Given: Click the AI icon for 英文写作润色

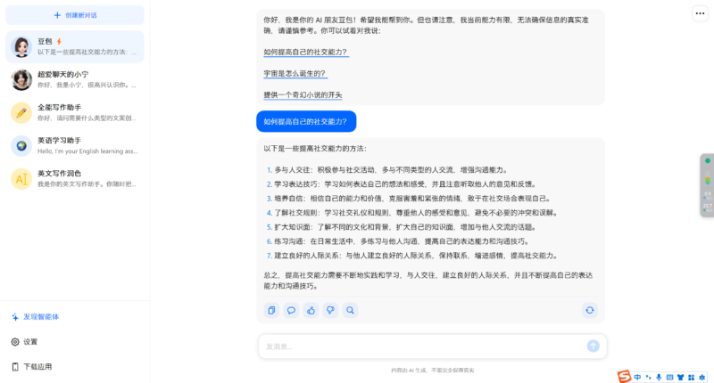Looking at the screenshot, I should (21, 179).
